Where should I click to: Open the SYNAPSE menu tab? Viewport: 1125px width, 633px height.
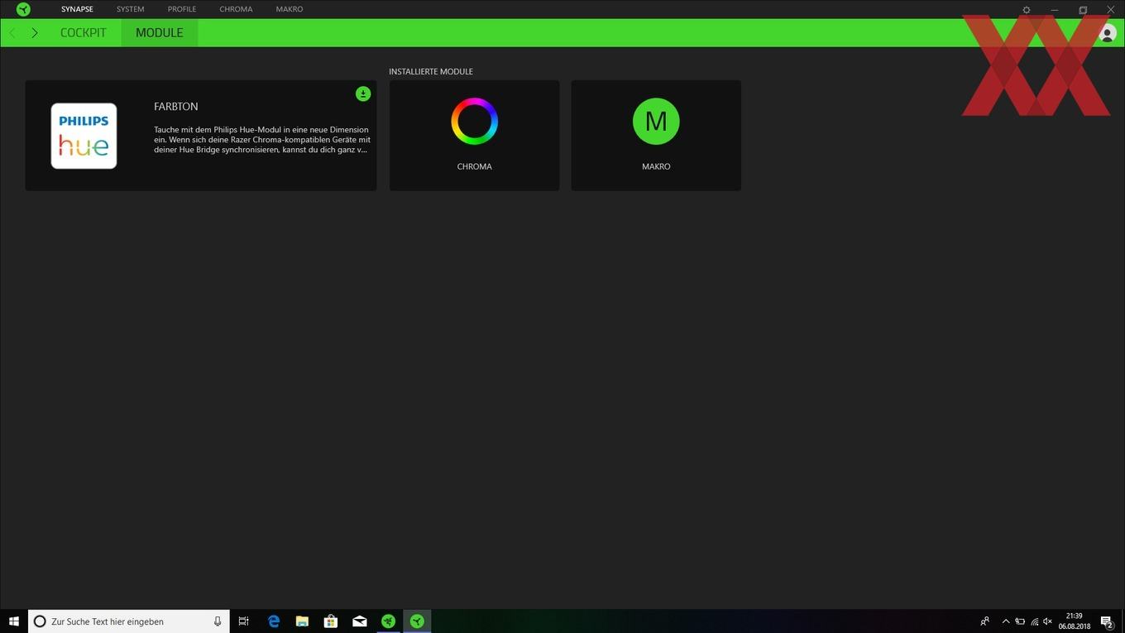pyautogui.click(x=77, y=9)
